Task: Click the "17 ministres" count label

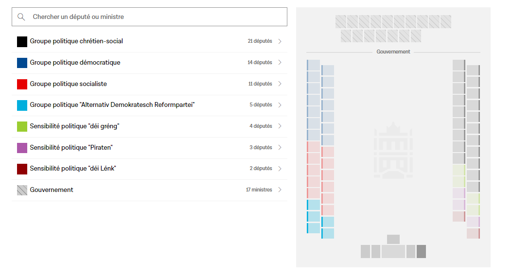Action: (x=259, y=190)
